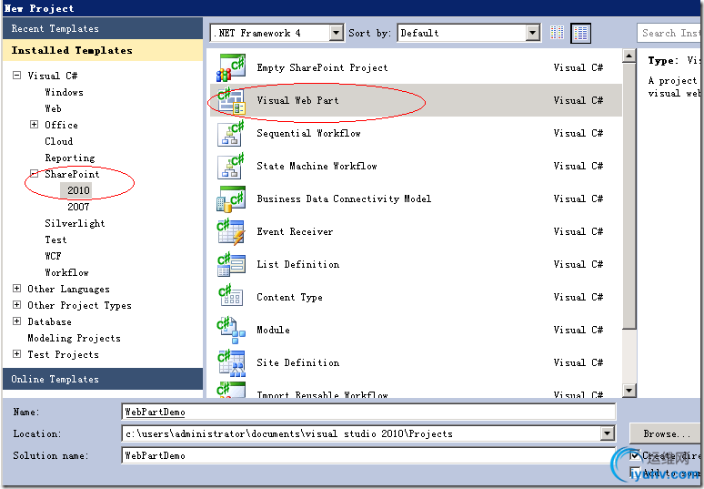The image size is (704, 489).
Task: Select the Module template icon
Action: pos(231,331)
